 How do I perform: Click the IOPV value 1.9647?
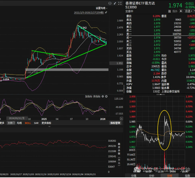click(156, 84)
